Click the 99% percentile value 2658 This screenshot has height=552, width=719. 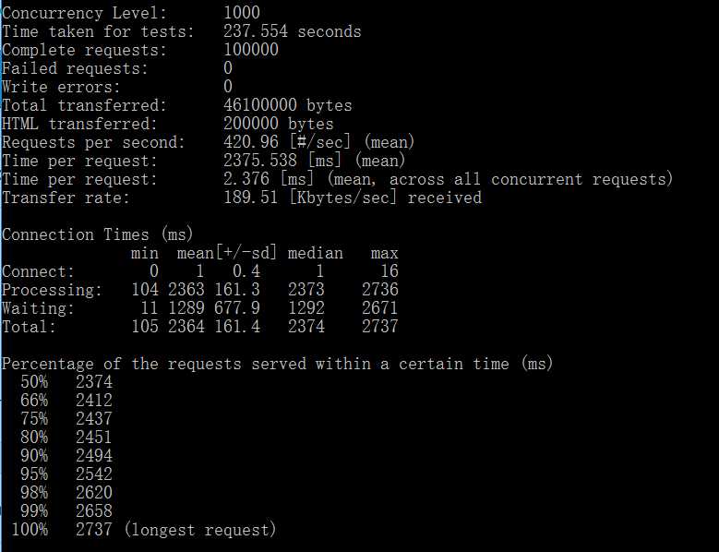(x=94, y=510)
